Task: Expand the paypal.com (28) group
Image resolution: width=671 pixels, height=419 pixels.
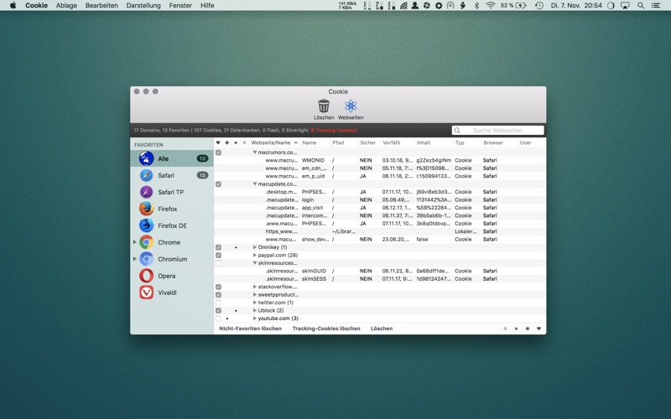Action: (x=255, y=256)
